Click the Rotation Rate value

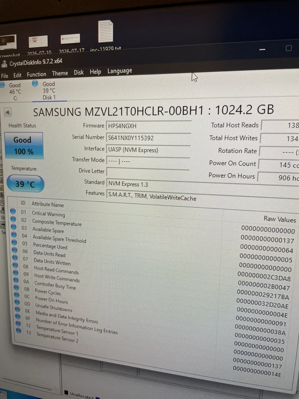[279, 152]
